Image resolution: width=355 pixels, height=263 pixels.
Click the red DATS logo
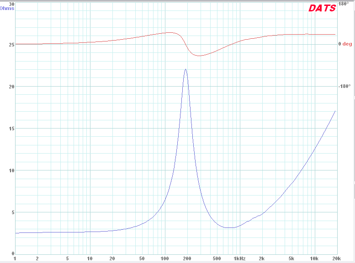(322, 8)
